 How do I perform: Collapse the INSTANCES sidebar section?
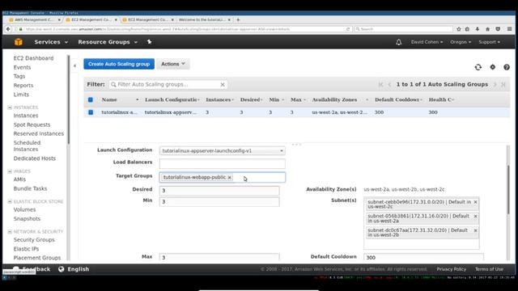pyautogui.click(x=10, y=108)
